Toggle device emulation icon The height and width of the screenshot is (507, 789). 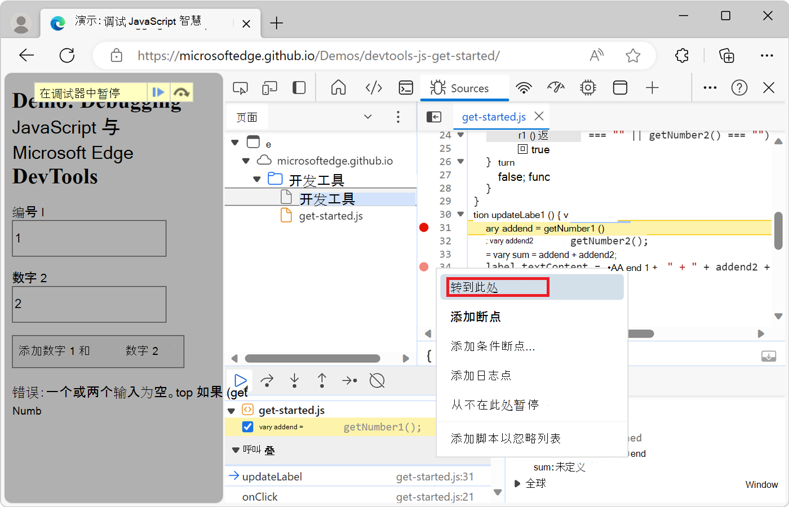pos(269,88)
